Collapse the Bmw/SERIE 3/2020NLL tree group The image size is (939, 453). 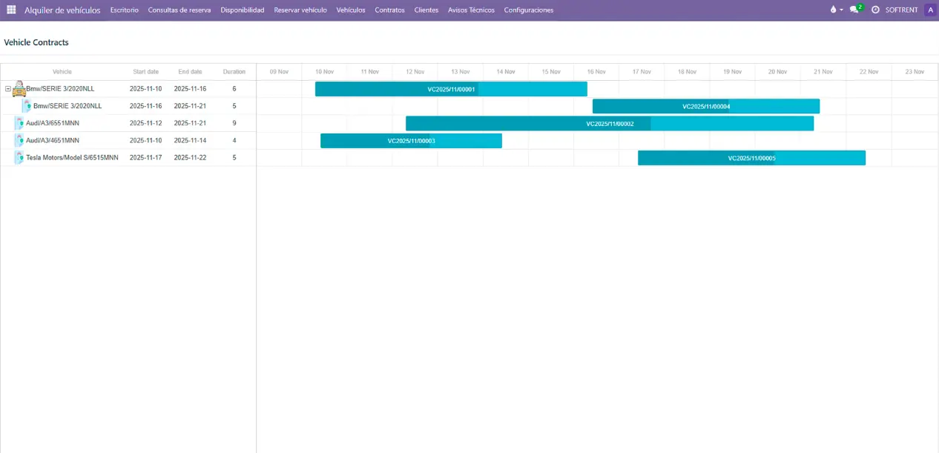coord(8,89)
